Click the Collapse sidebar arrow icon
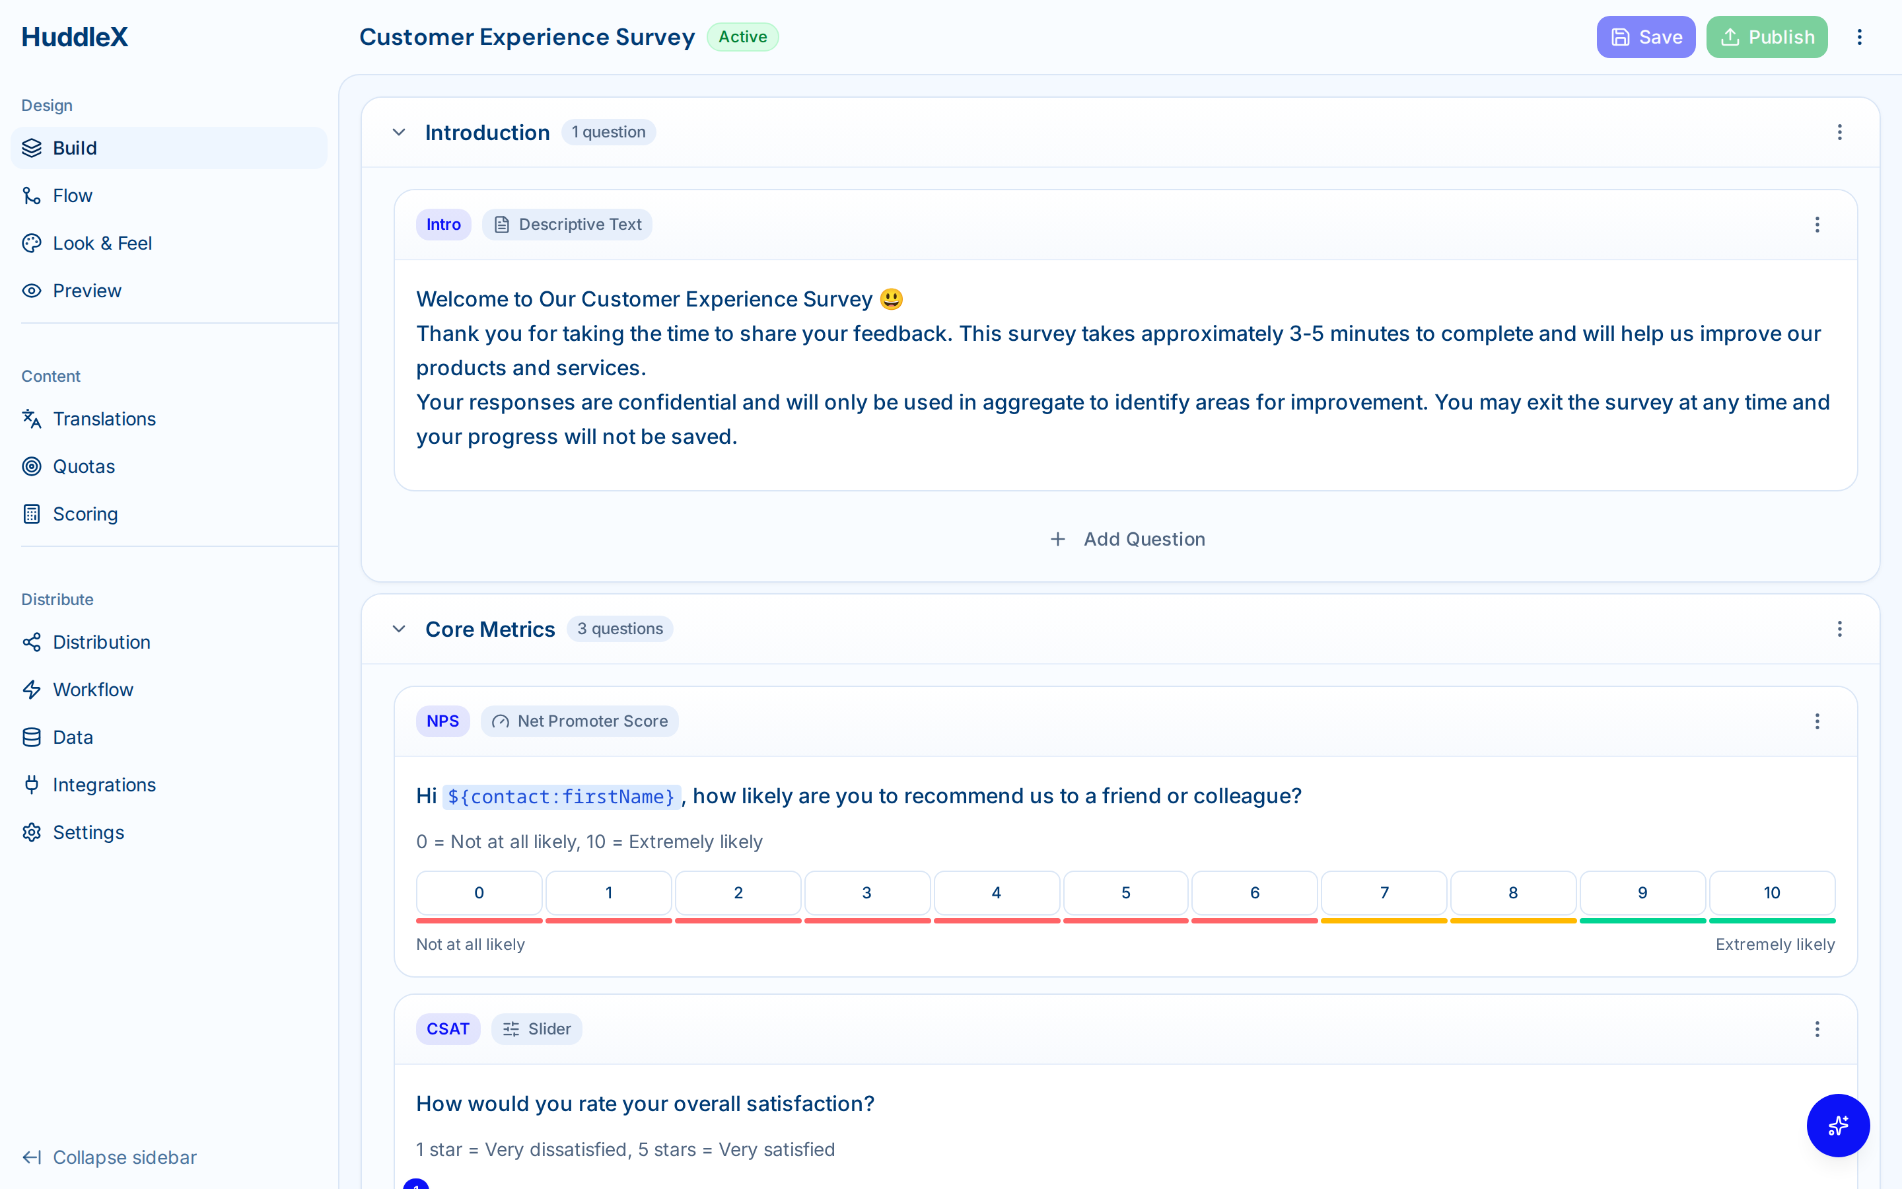Screen dimensions: 1902x1189 coord(32,1157)
